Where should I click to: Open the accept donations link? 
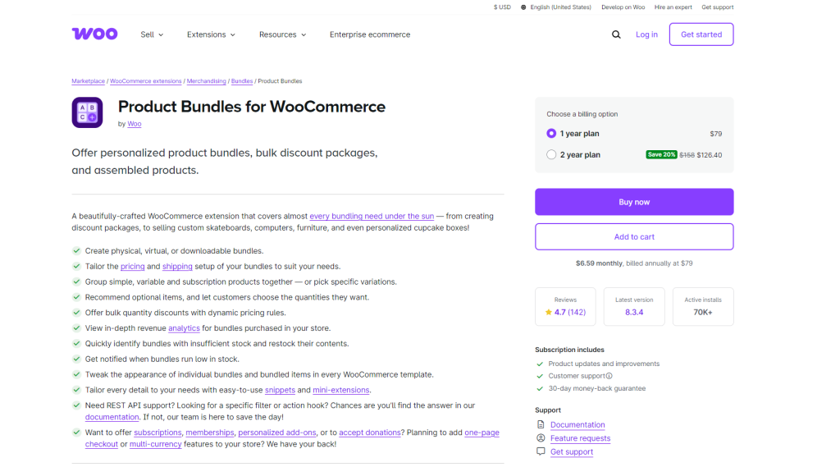click(x=370, y=433)
